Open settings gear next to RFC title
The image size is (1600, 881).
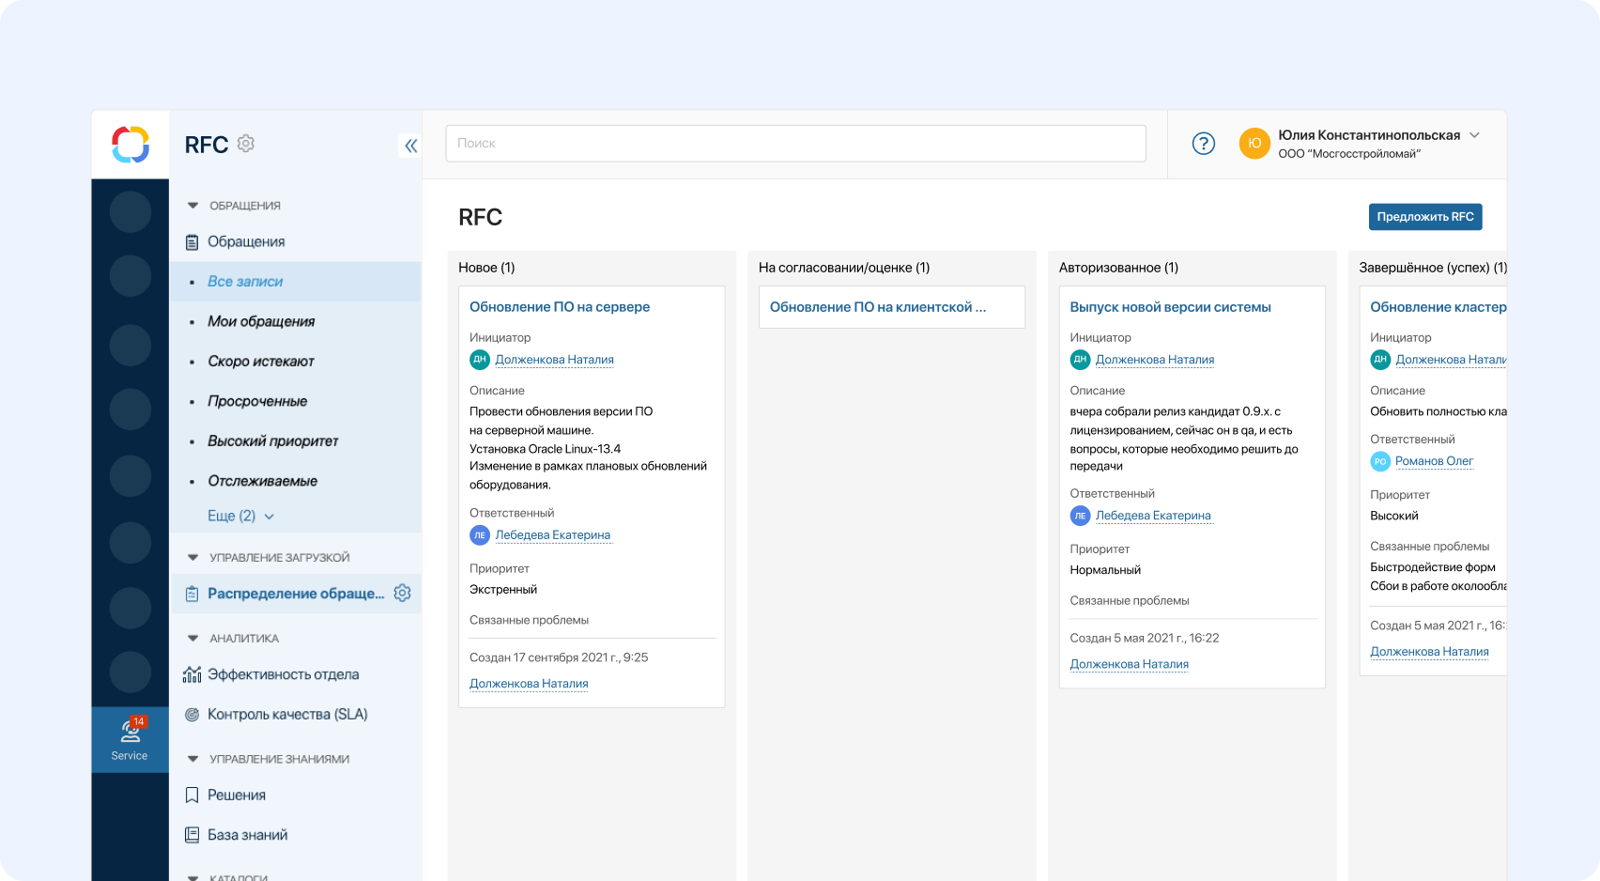(246, 144)
